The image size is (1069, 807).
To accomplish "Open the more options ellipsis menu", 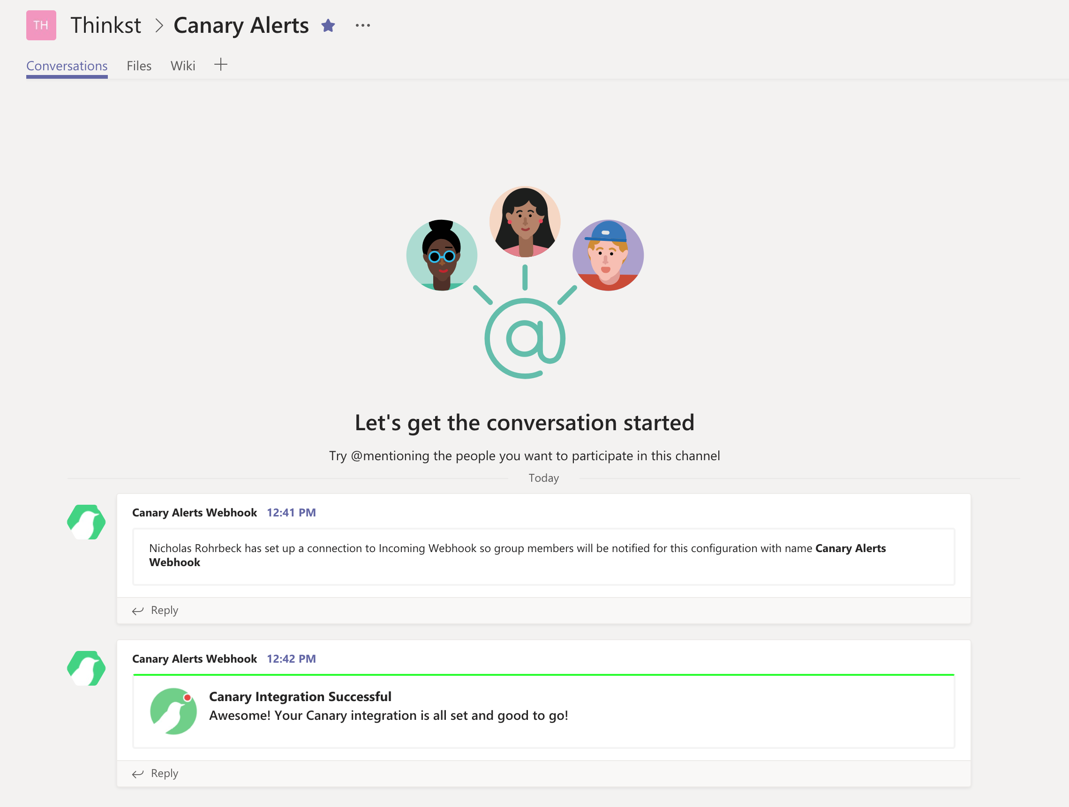I will coord(362,25).
